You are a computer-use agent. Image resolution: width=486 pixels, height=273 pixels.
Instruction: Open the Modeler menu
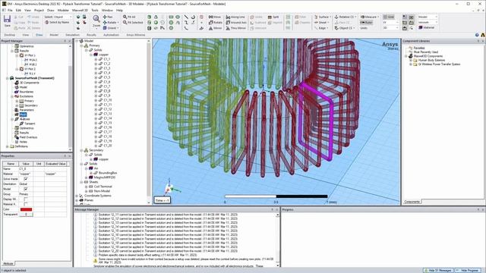point(63,10)
